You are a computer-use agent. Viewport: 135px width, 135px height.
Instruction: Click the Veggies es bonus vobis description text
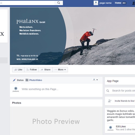(x=121, y=115)
